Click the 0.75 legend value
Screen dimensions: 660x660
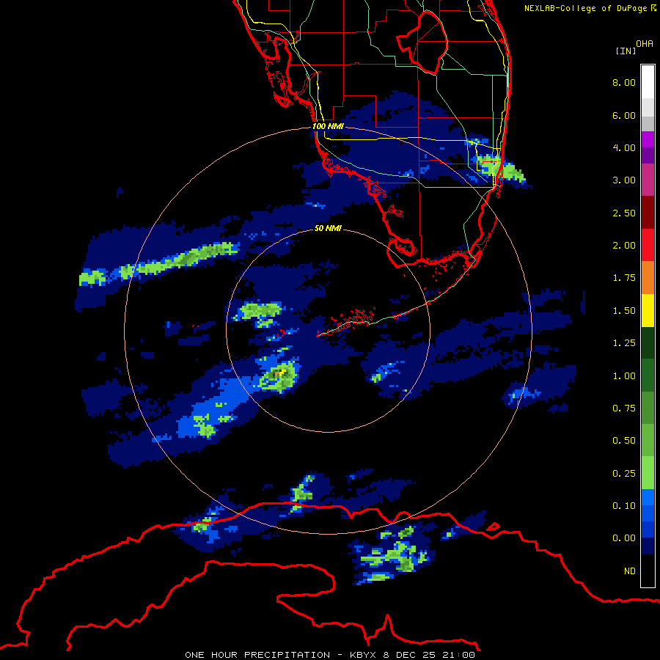coord(624,408)
